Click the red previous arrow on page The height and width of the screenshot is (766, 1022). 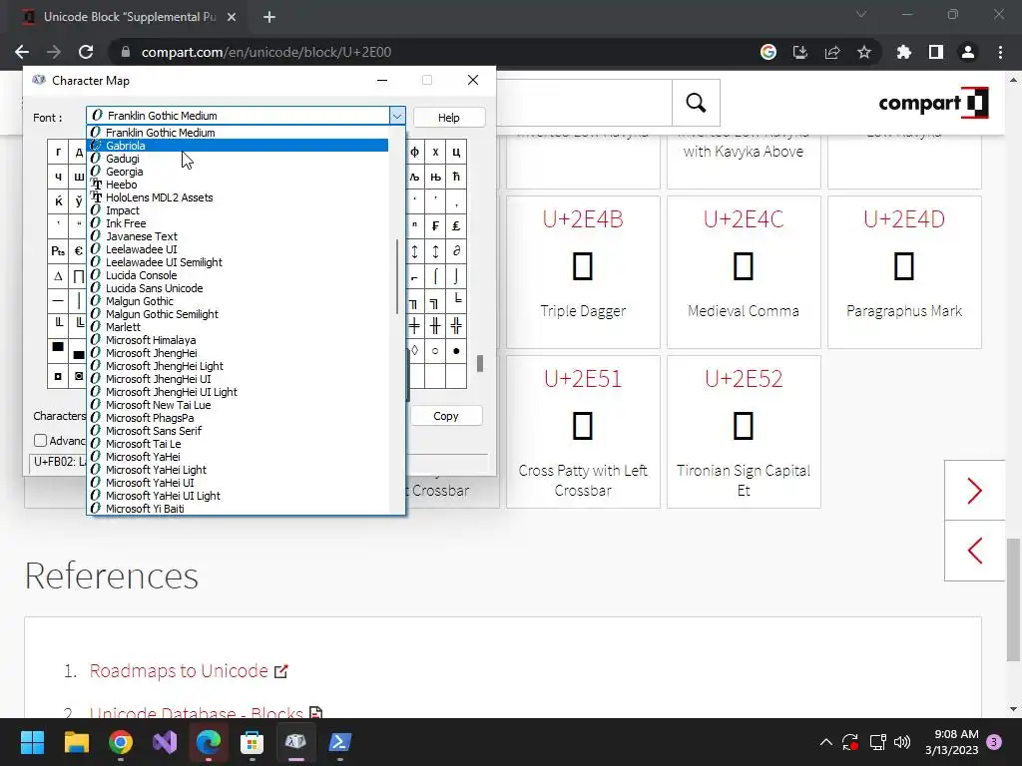coord(975,551)
